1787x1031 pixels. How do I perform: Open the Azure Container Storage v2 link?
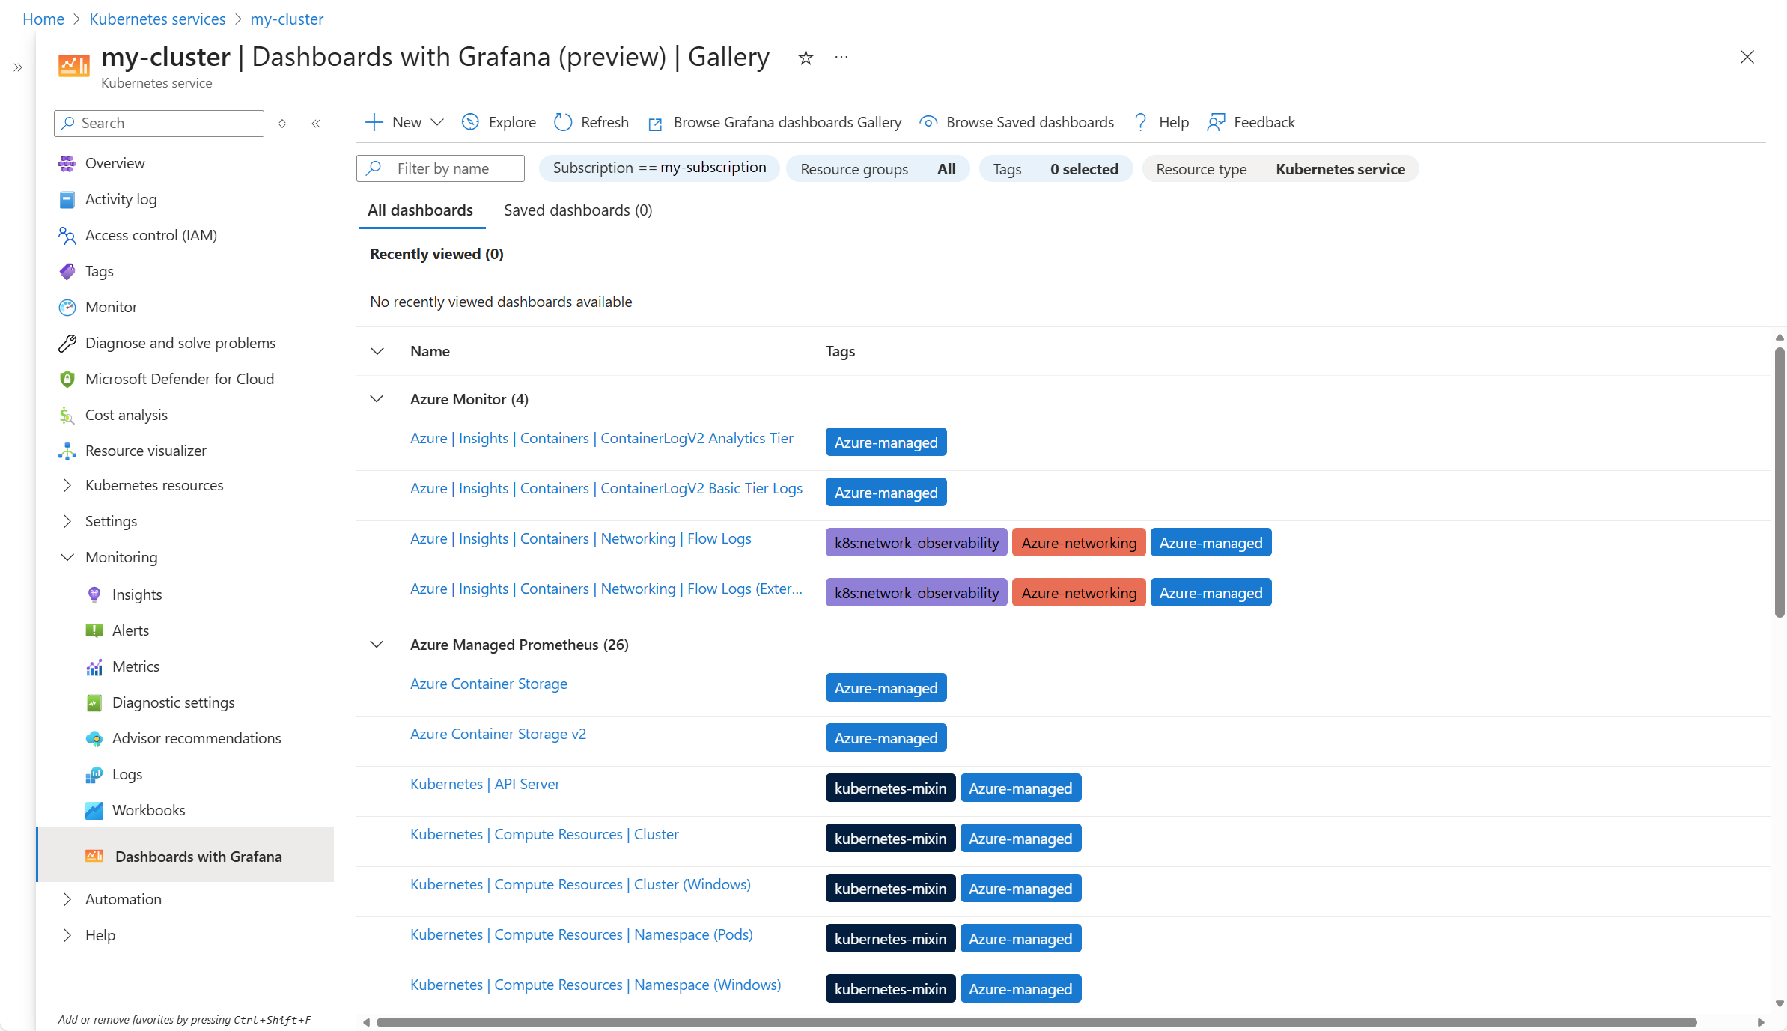point(498,734)
